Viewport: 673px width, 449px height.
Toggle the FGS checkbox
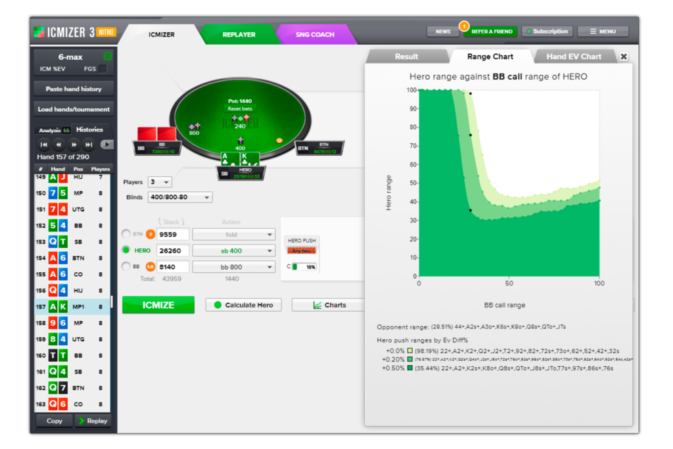coord(103,68)
